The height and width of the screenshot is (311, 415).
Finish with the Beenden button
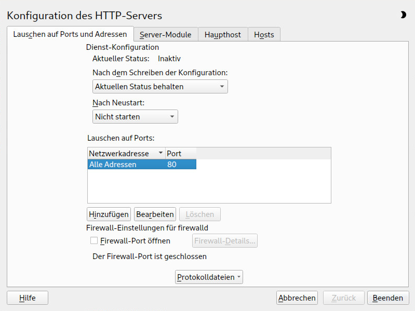pos(388,298)
